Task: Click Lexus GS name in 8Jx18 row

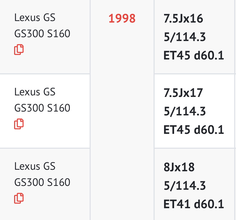Action: tap(35, 166)
